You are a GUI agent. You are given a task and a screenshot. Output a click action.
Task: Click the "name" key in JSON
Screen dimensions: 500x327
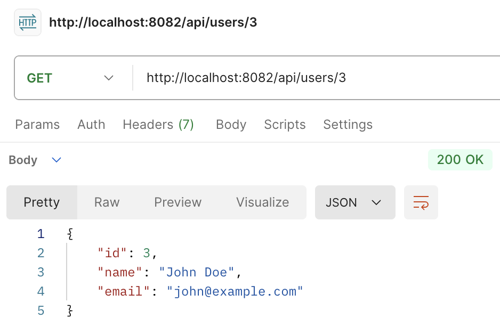coord(120,273)
